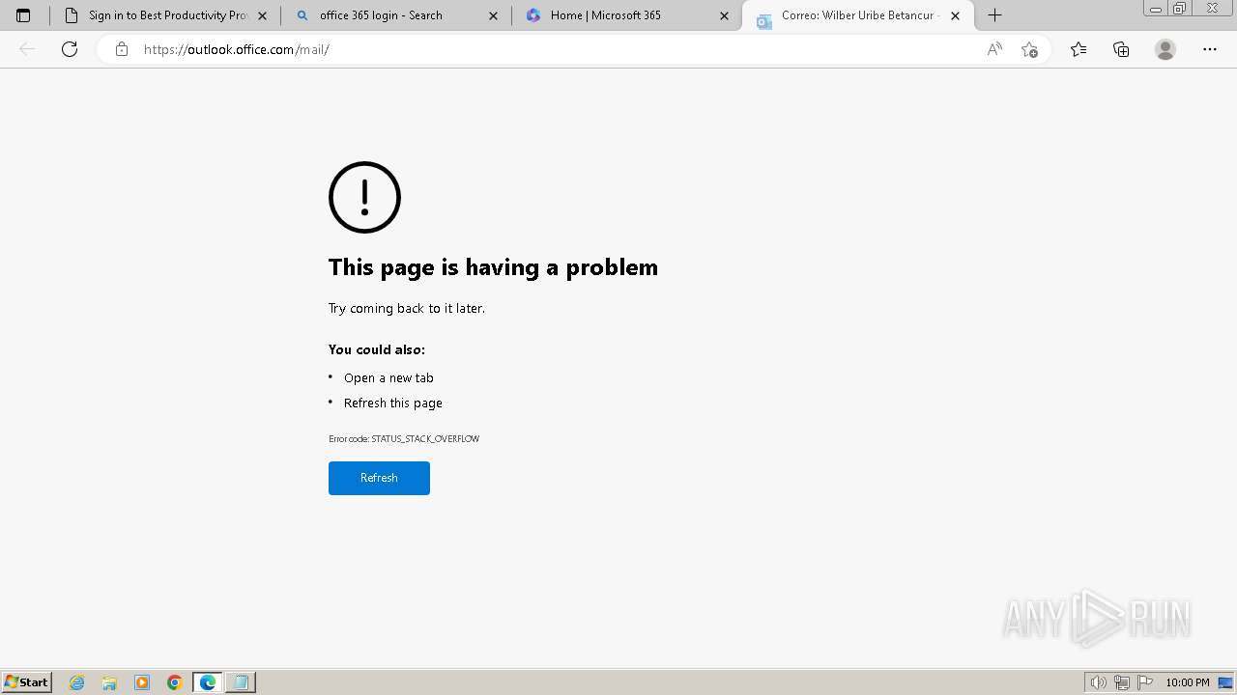The height and width of the screenshot is (695, 1237).
Task: View site information via lock icon
Action: 121,49
